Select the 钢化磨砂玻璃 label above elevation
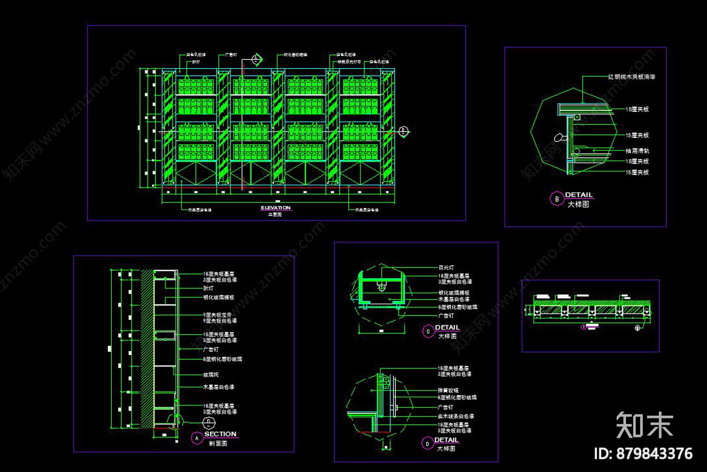This screenshot has width=707, height=472. 296,55
